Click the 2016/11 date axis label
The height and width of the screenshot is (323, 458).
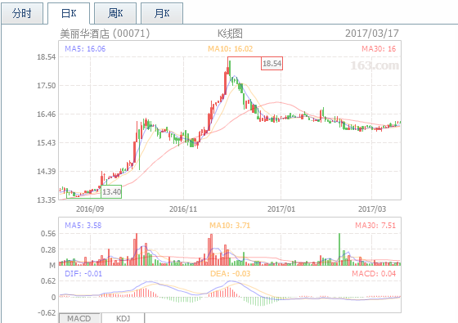coord(183,209)
